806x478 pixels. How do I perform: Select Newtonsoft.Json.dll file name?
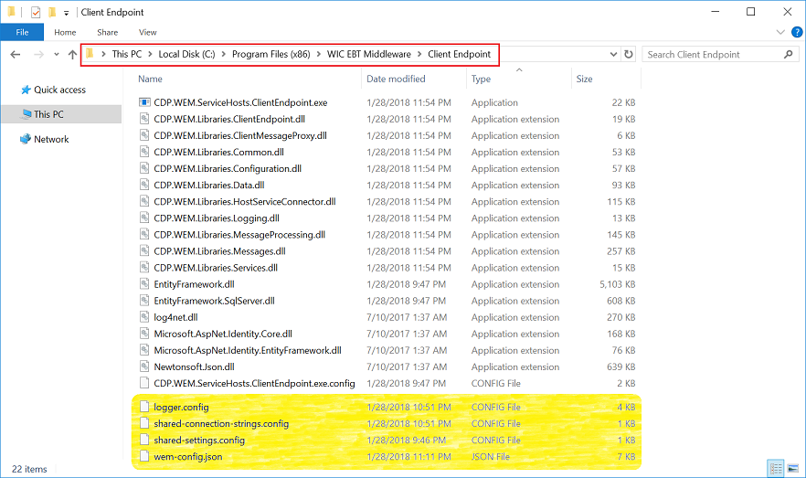(195, 366)
